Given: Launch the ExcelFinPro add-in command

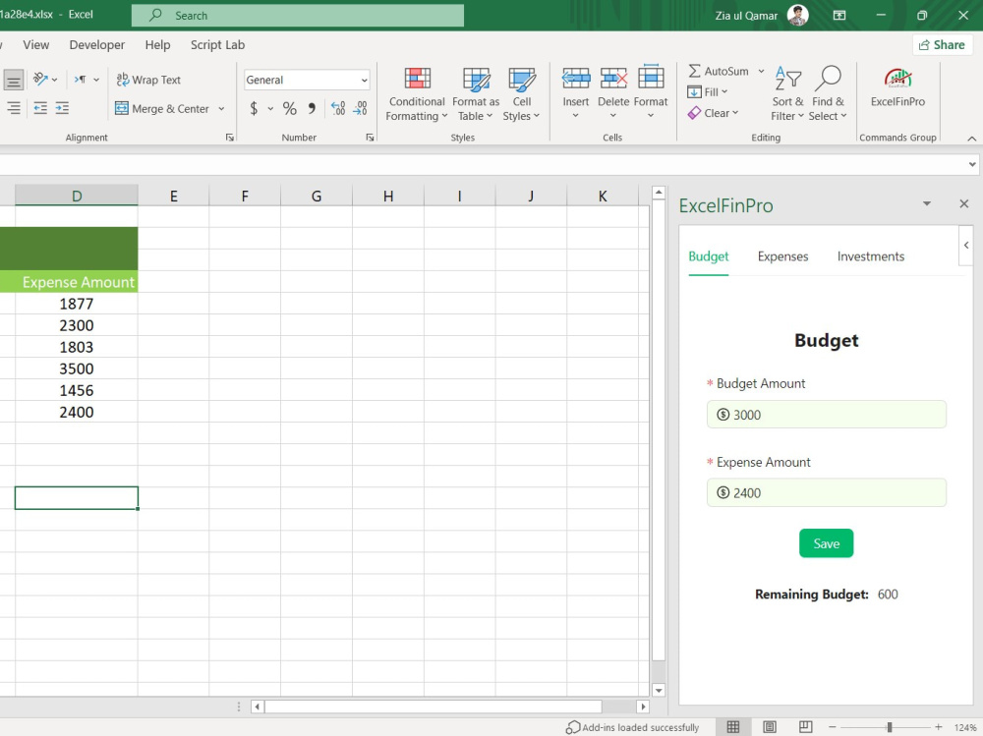Looking at the screenshot, I should pos(897,87).
